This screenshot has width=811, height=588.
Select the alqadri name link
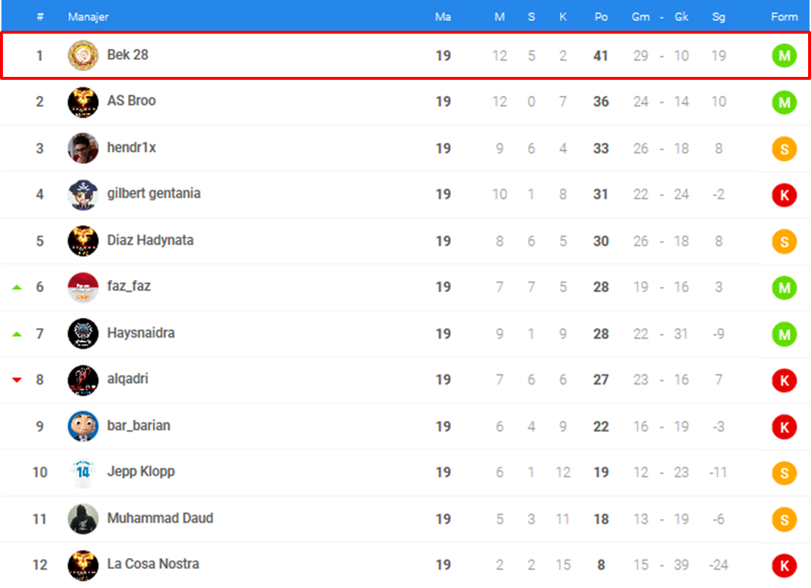[128, 379]
